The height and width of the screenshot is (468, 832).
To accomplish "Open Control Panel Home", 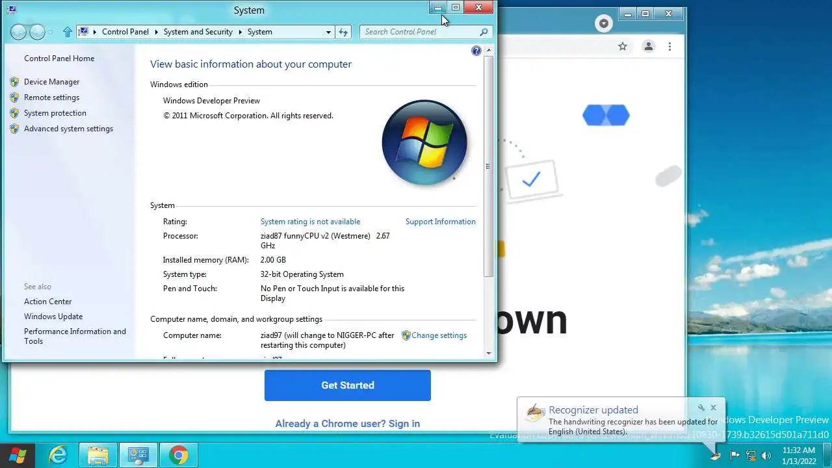I will point(59,58).
